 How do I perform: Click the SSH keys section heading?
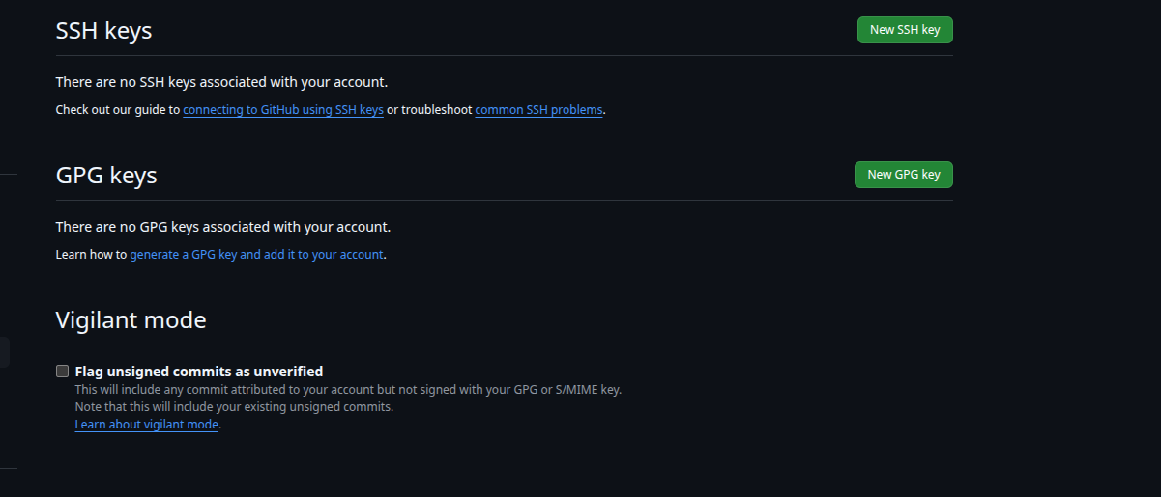[103, 31]
